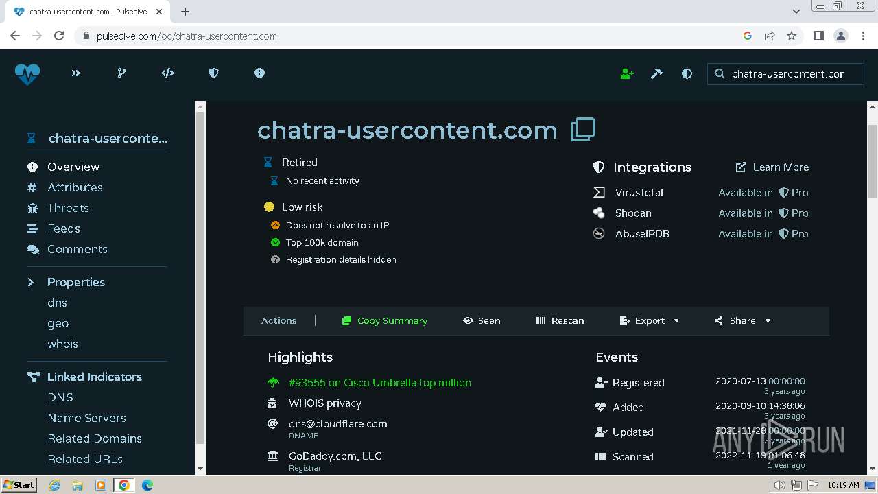This screenshot has width=878, height=494.
Task: Open Attributes in the sidebar
Action: tap(75, 187)
